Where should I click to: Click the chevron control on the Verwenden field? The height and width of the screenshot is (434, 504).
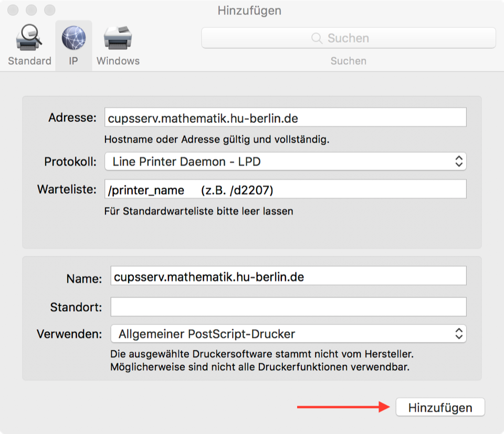459,334
